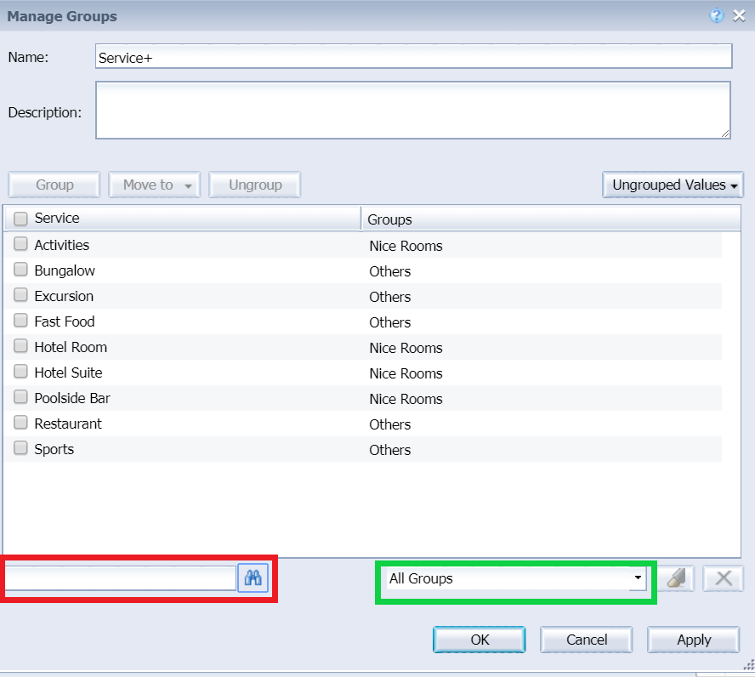Focus the Description text area
This screenshot has height=677, width=755.
[x=413, y=110]
